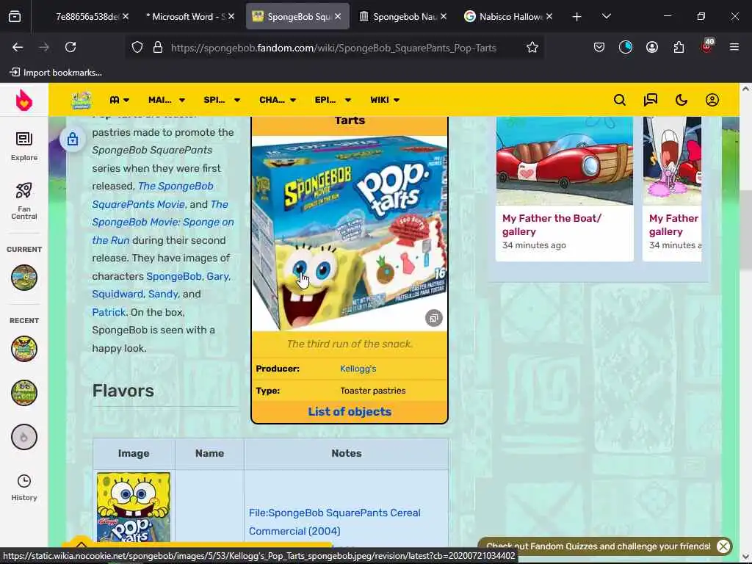Expand the first header dropdown menu
Viewport: 752px width, 564px height.
tap(120, 100)
